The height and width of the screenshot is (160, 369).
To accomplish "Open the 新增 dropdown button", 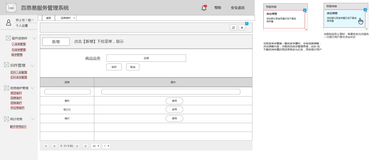I will pyautogui.click(x=56, y=42).
